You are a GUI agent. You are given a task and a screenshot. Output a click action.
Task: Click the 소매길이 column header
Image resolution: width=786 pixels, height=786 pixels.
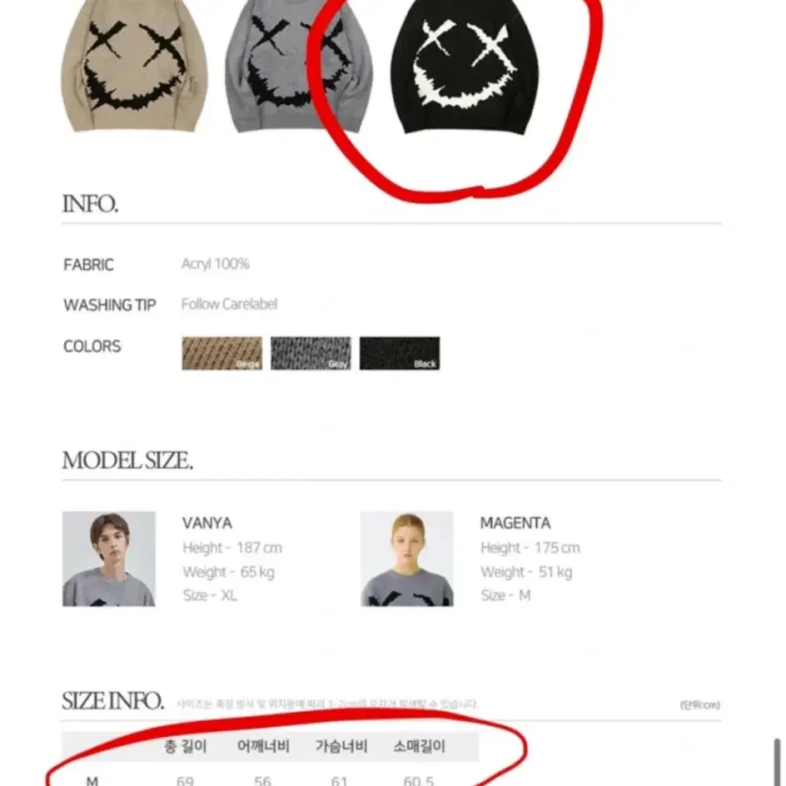419,746
